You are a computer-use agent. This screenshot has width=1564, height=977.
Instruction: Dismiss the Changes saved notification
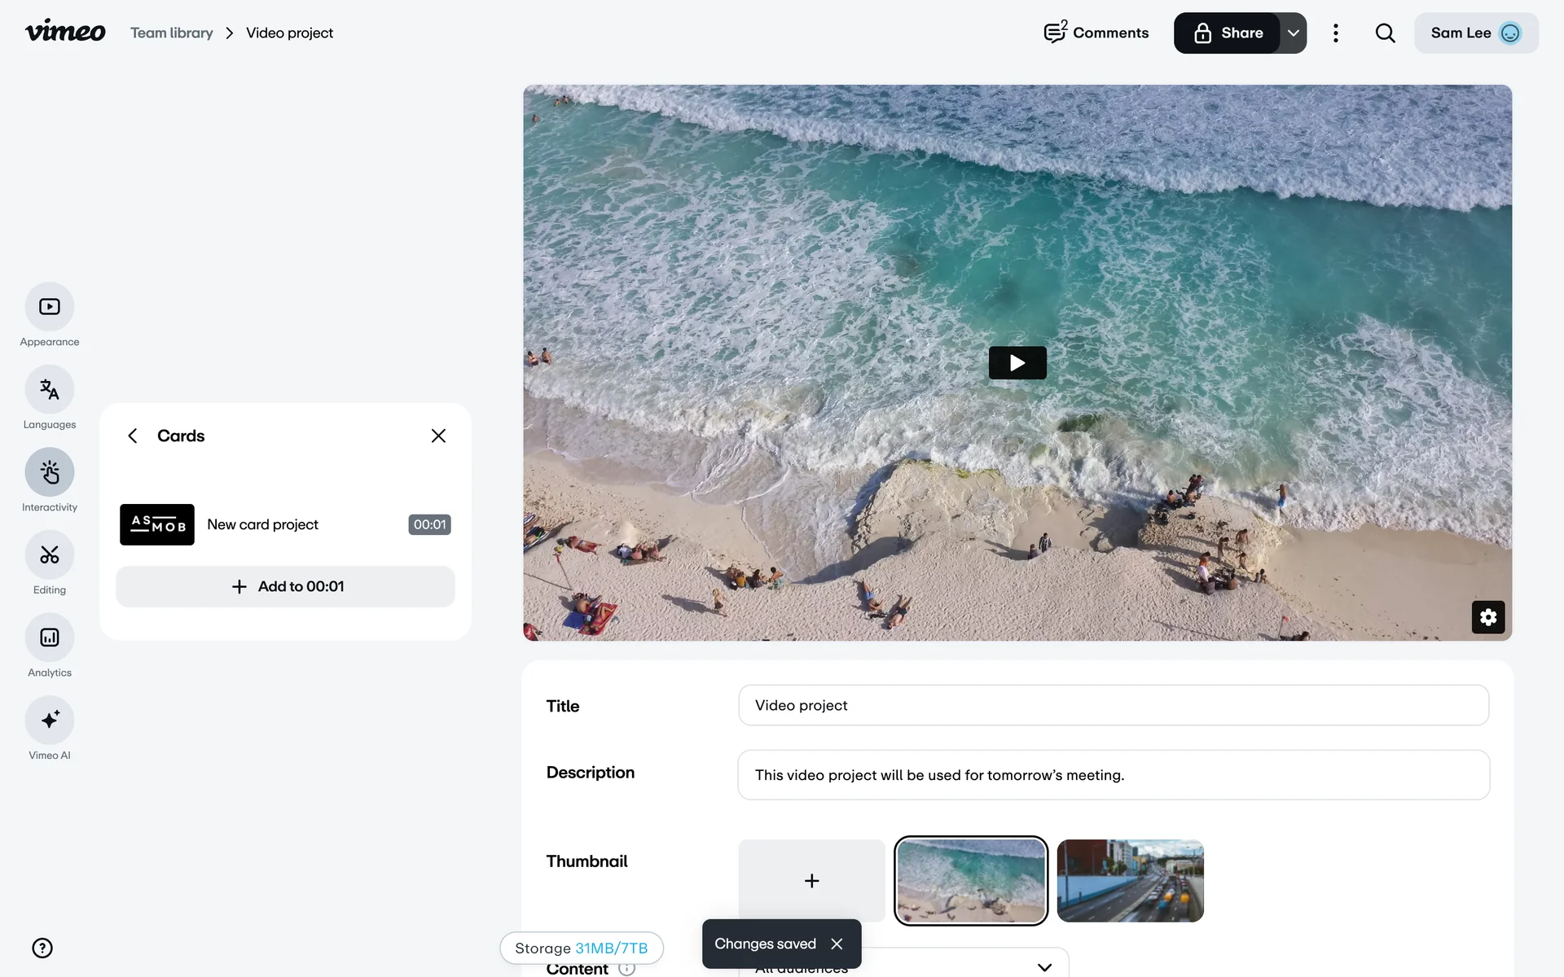pos(837,944)
